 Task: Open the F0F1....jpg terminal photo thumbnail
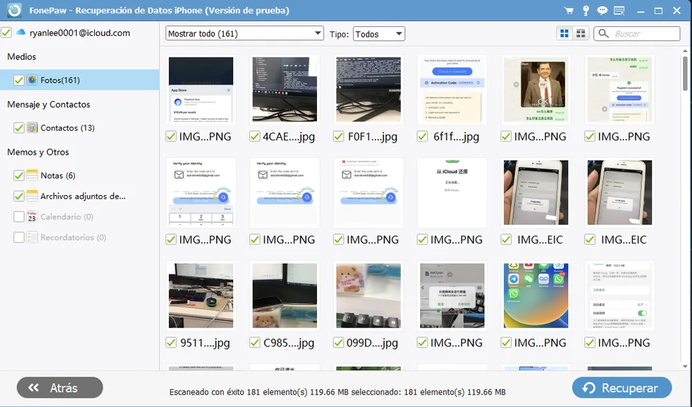[x=369, y=89]
